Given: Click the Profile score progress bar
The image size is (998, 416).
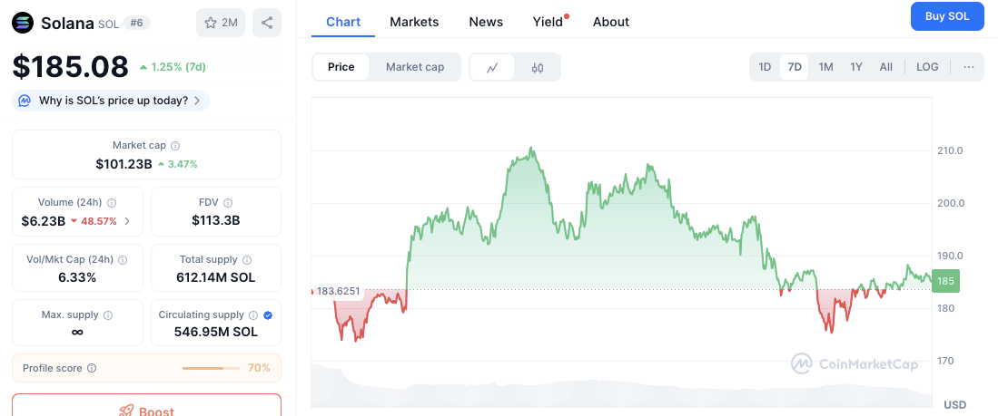Looking at the screenshot, I should (211, 368).
